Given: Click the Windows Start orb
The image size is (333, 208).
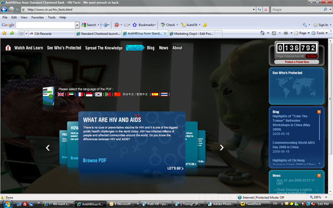Looking at the screenshot, I should click(7, 204).
